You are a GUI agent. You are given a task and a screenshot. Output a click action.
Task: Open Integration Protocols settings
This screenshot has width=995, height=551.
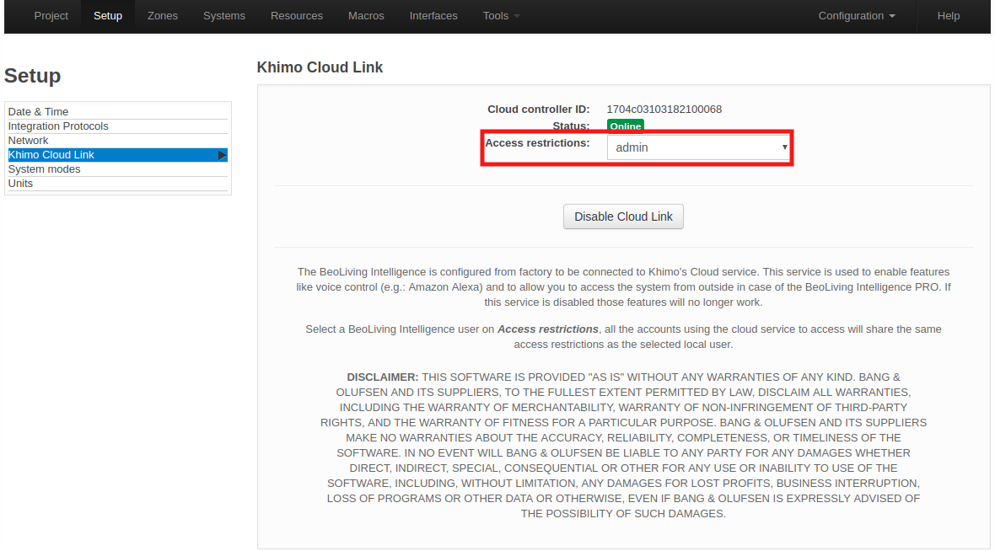117,126
